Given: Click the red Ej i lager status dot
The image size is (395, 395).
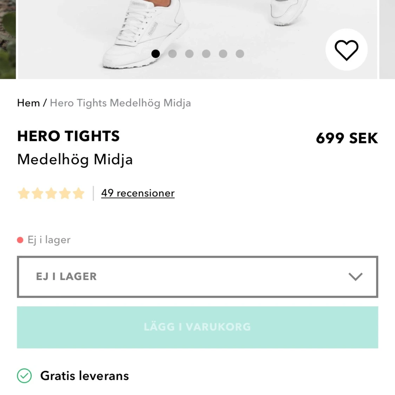Looking at the screenshot, I should click(20, 240).
